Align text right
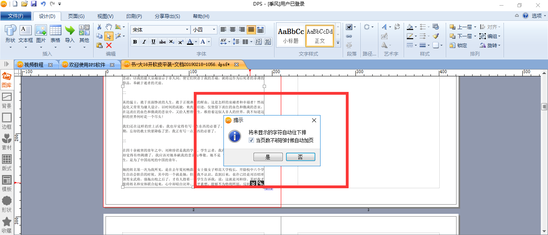Screen dimensions: 548x235 (x=242, y=30)
